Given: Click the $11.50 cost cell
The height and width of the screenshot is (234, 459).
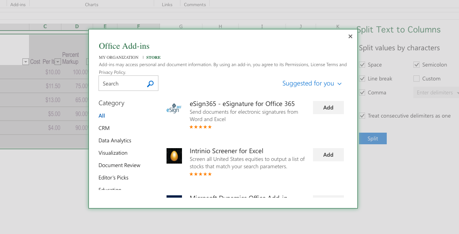Looking at the screenshot, I should pyautogui.click(x=45, y=86).
